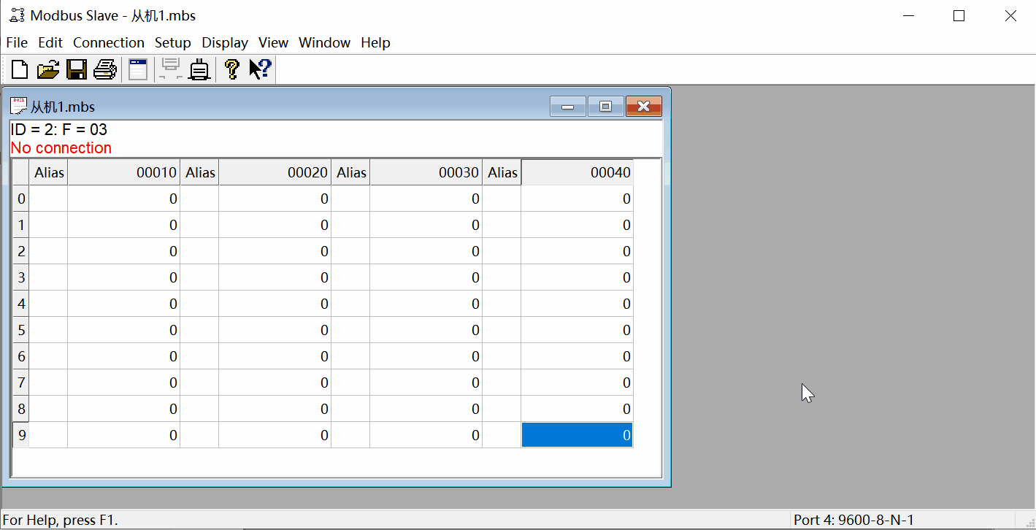Click the red 'No connection' status text
The image size is (1036, 530).
[x=61, y=147]
